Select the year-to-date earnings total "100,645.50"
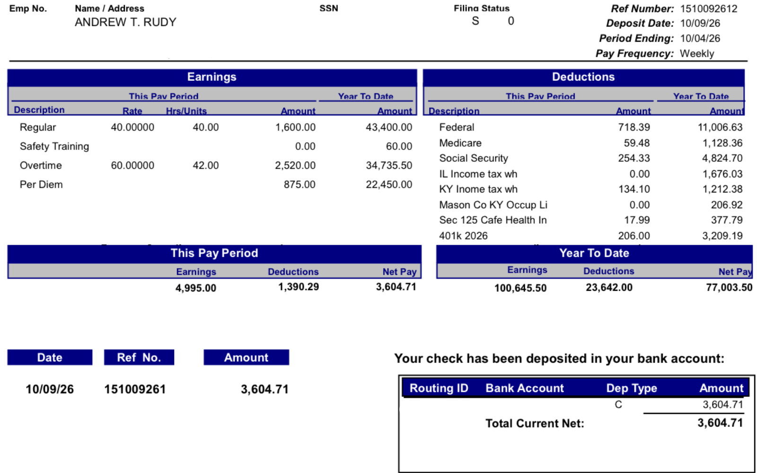The width and height of the screenshot is (757, 473). [x=520, y=288]
